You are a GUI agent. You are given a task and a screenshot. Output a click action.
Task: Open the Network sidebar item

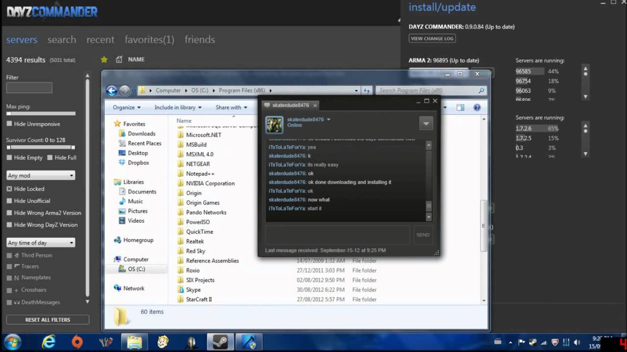pyautogui.click(x=134, y=288)
